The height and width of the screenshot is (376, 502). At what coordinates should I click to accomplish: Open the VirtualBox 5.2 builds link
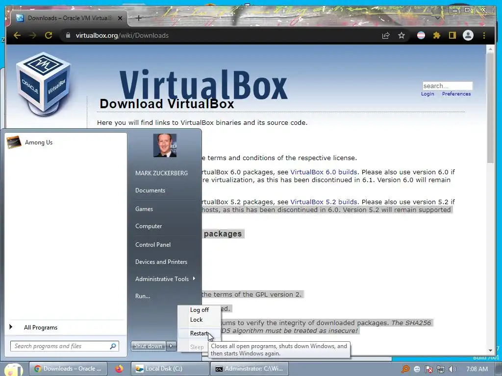[324, 202]
